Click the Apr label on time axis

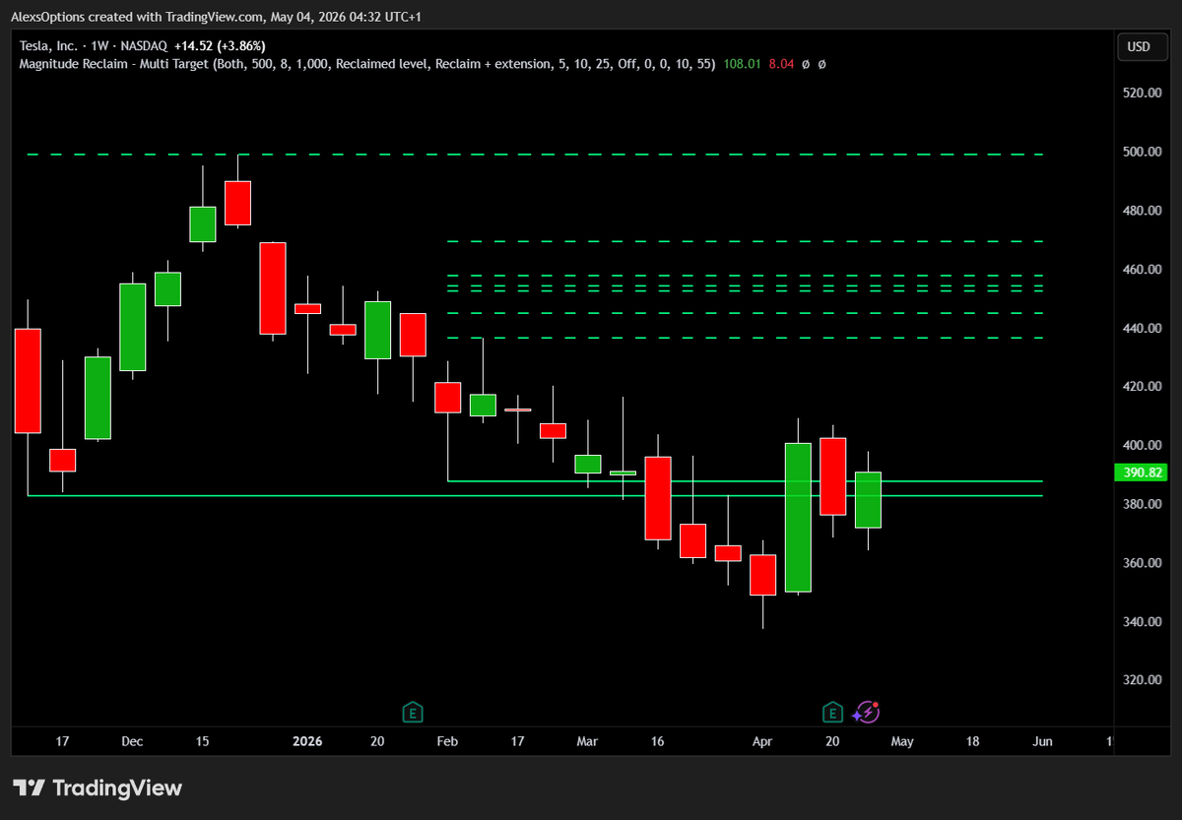pos(763,741)
